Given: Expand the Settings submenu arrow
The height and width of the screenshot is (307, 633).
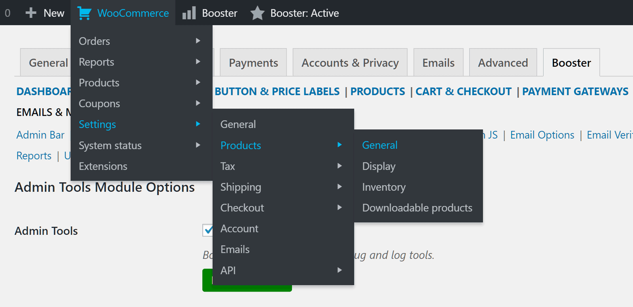Looking at the screenshot, I should [198, 124].
